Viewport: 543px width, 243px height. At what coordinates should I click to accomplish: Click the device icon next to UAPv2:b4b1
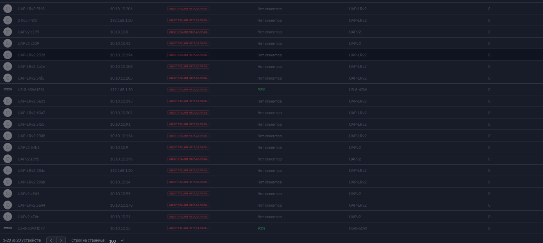click(x=7, y=147)
